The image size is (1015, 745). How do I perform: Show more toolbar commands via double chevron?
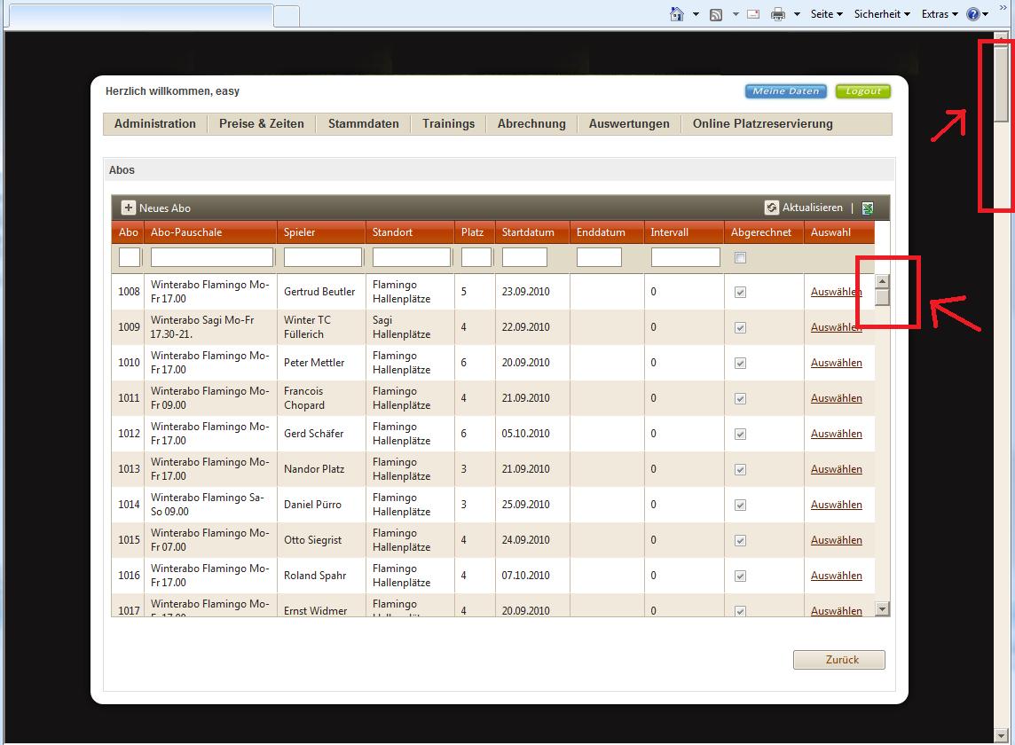pyautogui.click(x=1003, y=7)
